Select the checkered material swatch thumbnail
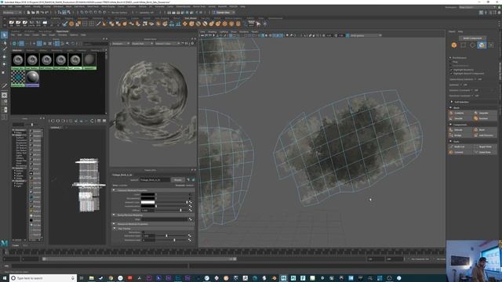This screenshot has height=282, width=502. coord(18,77)
